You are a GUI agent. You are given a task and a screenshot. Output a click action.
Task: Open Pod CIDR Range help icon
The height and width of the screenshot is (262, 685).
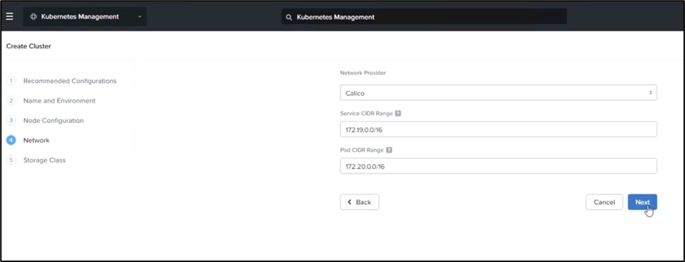click(389, 150)
